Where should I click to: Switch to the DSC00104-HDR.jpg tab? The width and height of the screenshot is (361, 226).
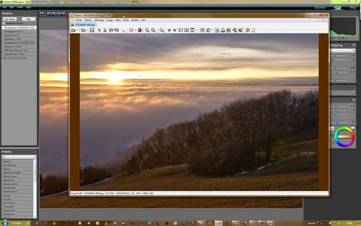tap(82, 24)
